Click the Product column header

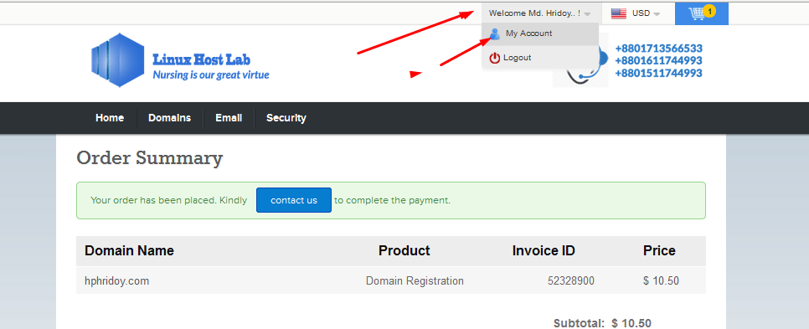(404, 251)
